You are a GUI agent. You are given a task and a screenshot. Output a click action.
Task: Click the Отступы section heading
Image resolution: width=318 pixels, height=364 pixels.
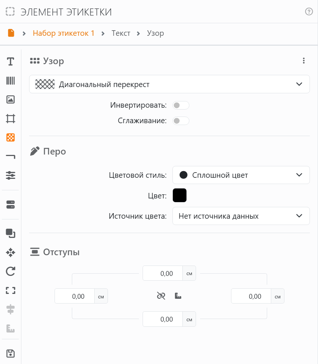[61, 252]
